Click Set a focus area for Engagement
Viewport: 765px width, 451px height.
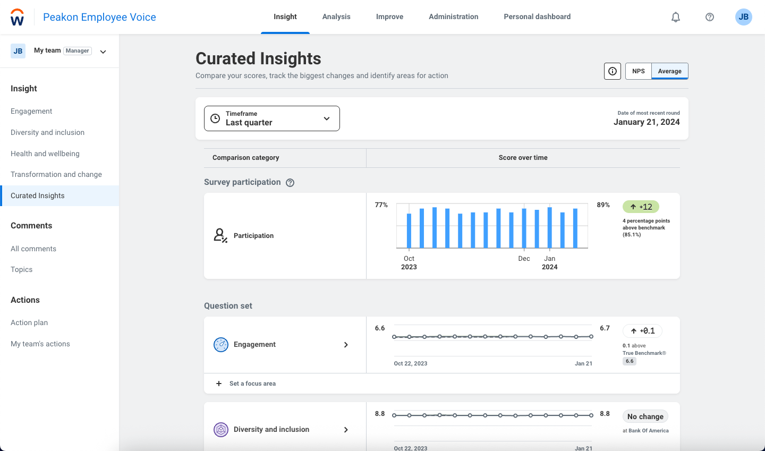(245, 383)
